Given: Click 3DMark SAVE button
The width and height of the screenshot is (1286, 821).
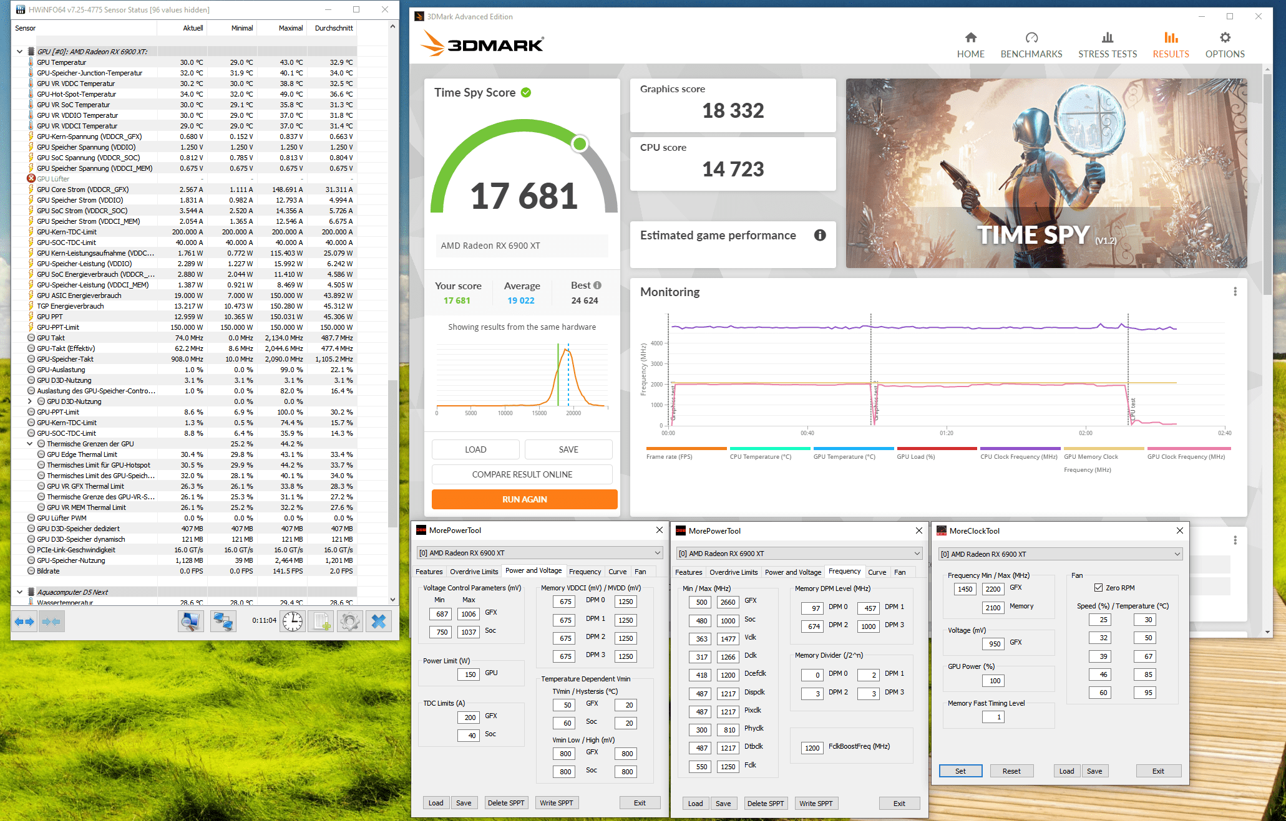Looking at the screenshot, I should click(568, 449).
